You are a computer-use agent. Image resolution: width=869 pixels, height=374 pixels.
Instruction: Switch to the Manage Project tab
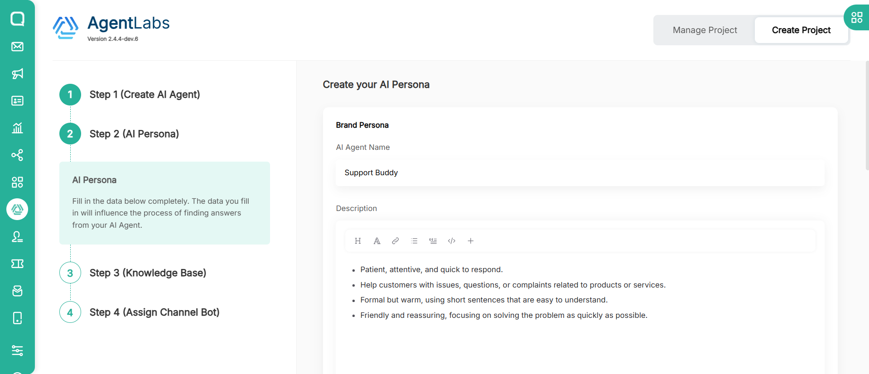[x=705, y=30]
